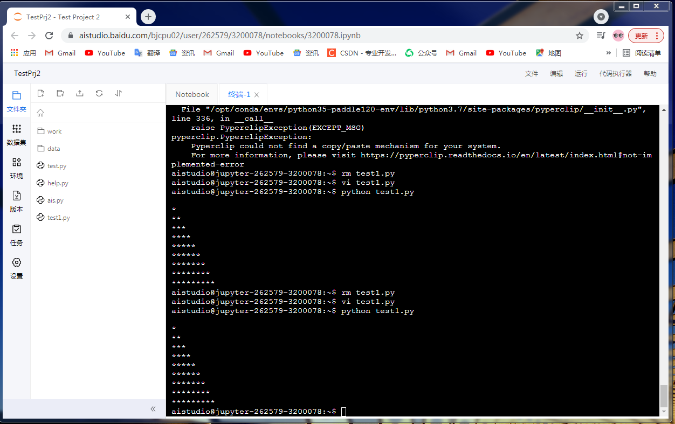Switch to the 终端-1 terminal tab

point(239,94)
